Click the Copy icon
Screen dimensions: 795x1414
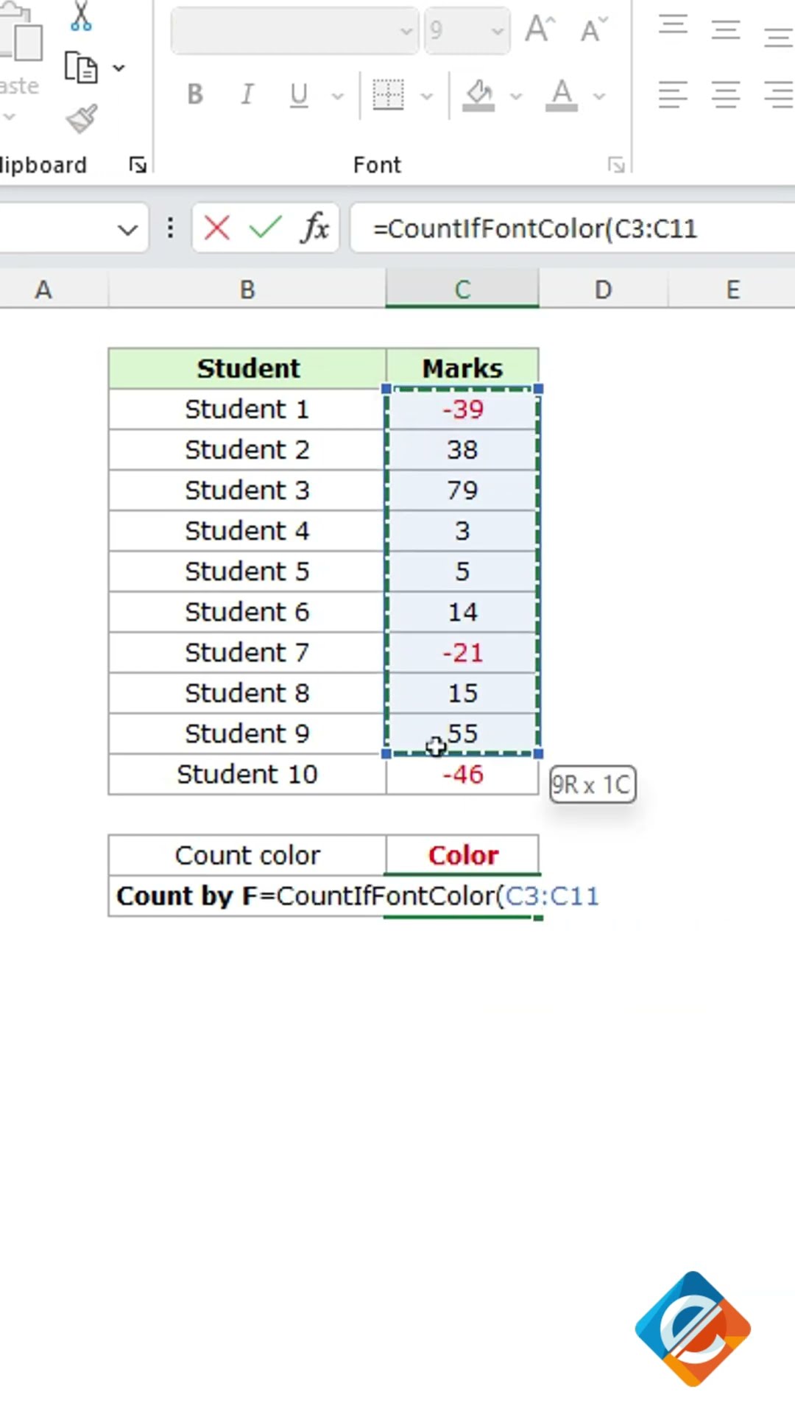(81, 68)
